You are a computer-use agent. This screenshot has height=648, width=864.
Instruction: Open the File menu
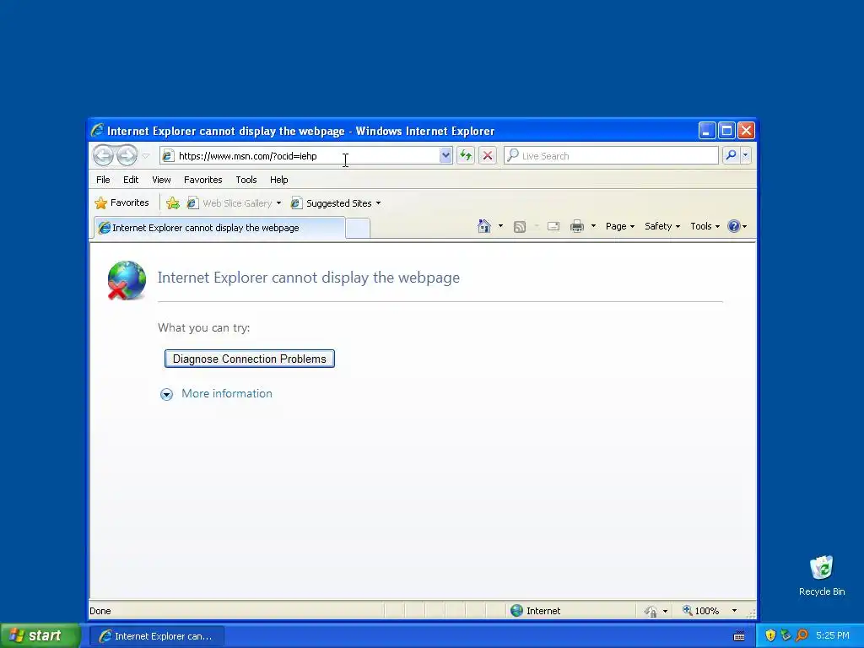[x=103, y=180]
